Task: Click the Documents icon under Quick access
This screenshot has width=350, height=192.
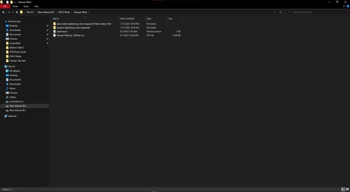Action: pos(7,35)
